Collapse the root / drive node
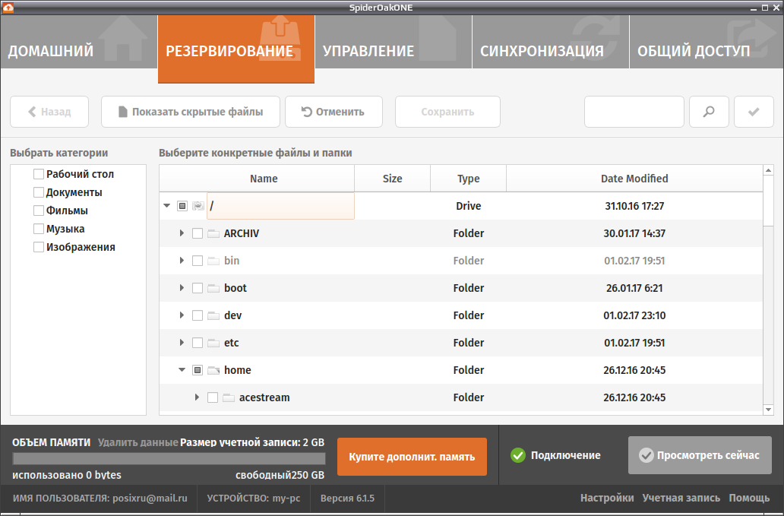The image size is (784, 516). pyautogui.click(x=167, y=205)
